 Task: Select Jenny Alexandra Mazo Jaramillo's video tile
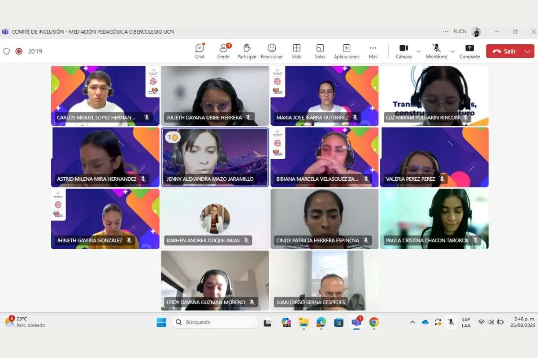[215, 157]
